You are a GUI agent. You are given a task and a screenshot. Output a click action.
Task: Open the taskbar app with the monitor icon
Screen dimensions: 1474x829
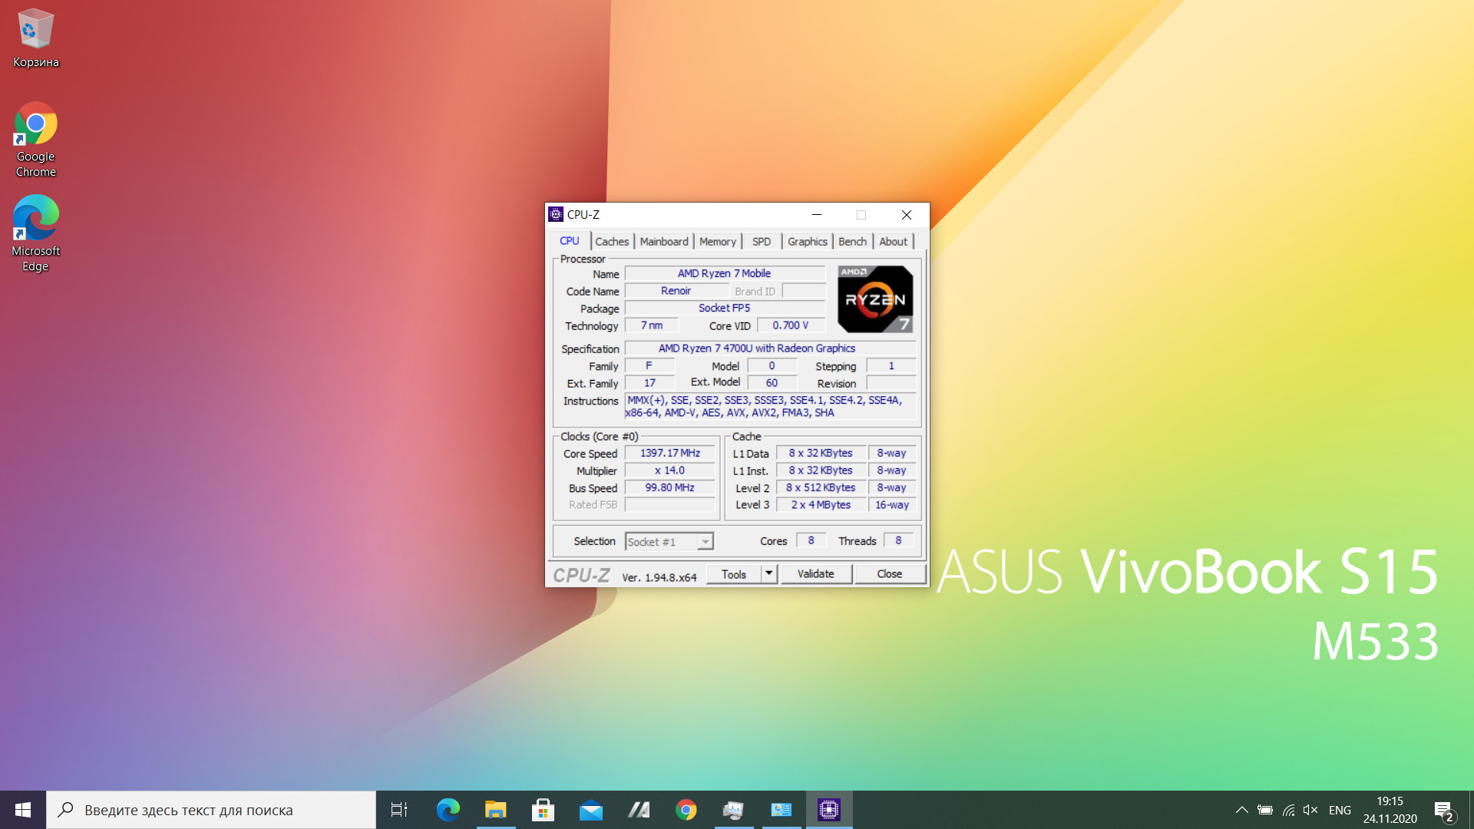733,810
